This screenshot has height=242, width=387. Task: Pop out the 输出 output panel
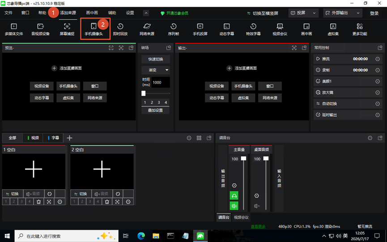(304, 48)
